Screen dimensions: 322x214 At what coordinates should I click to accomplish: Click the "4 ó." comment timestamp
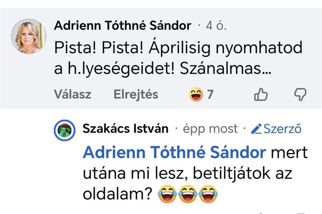pos(216,26)
